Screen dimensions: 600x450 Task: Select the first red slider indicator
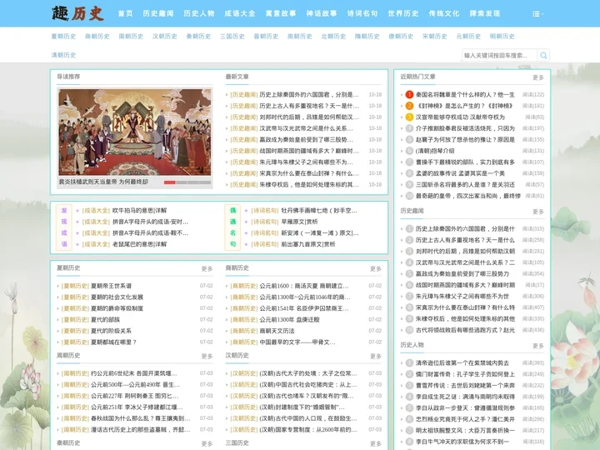(x=169, y=182)
